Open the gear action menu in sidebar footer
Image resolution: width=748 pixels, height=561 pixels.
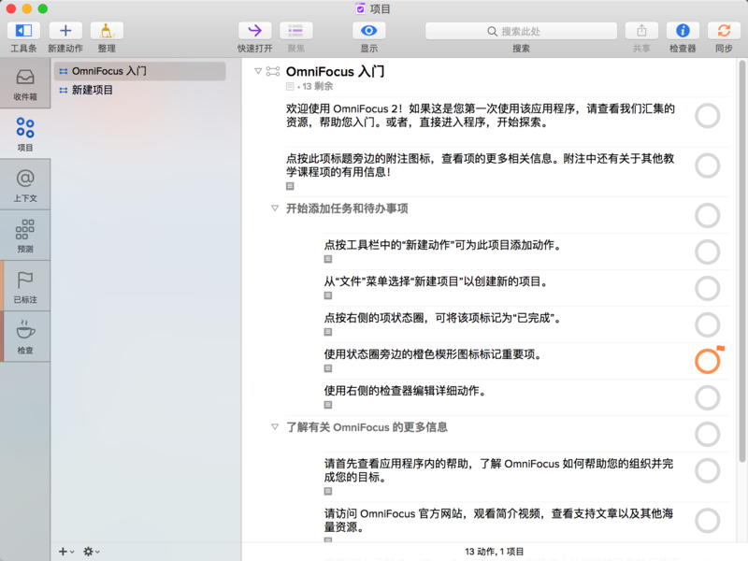click(x=91, y=552)
